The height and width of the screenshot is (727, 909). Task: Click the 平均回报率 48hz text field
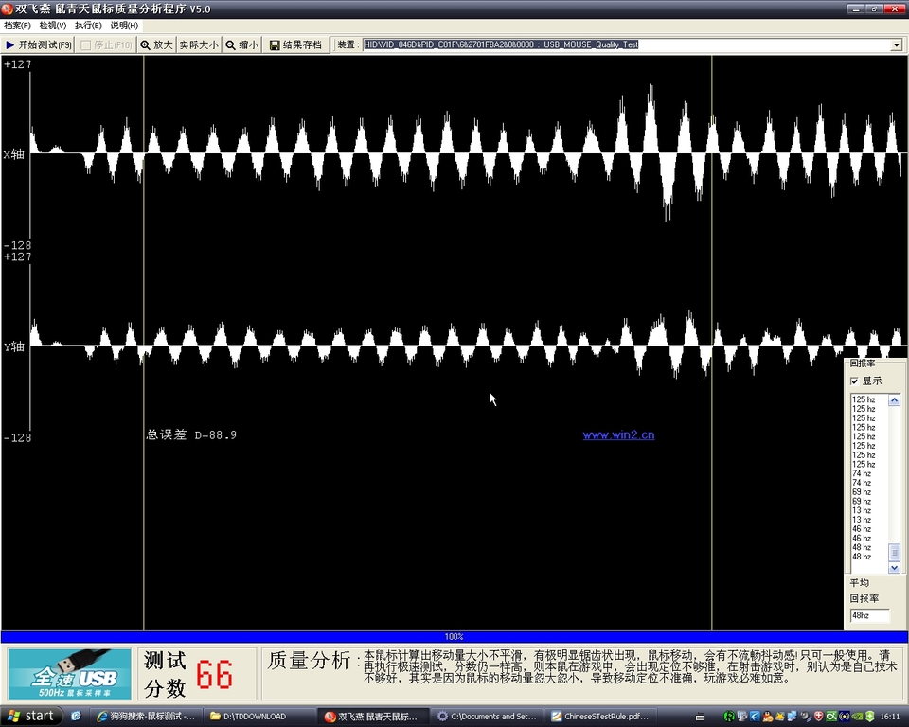click(x=869, y=615)
